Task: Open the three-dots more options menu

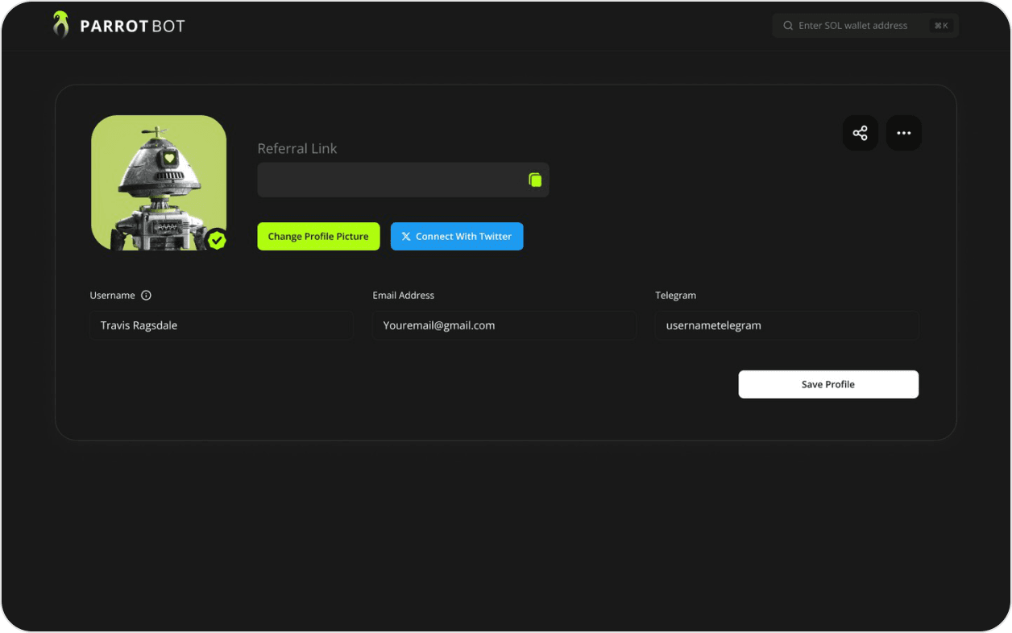Action: pyautogui.click(x=904, y=133)
